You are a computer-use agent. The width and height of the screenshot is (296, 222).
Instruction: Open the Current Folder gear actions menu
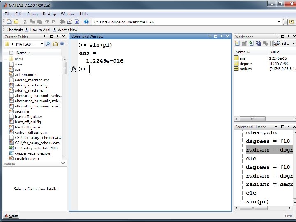(x=63, y=44)
